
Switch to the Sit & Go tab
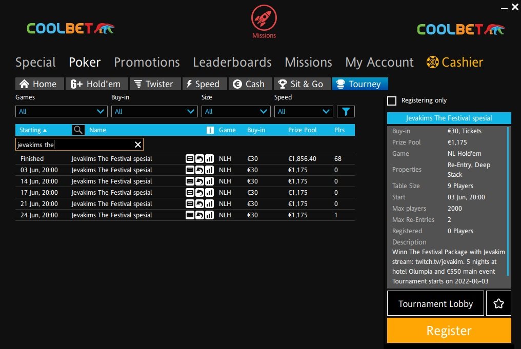coord(303,84)
